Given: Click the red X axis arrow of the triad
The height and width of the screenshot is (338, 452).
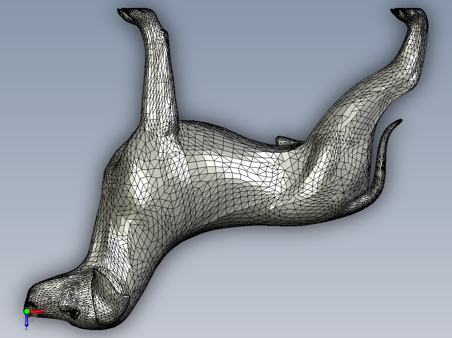Looking at the screenshot, I should click(x=36, y=311).
